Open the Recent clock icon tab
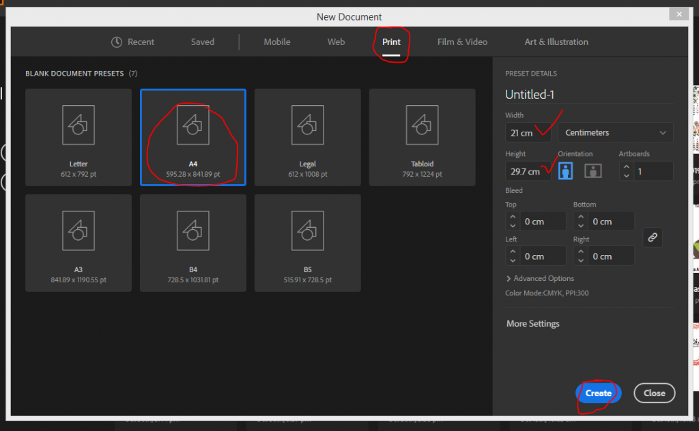This screenshot has width=699, height=431. click(117, 42)
